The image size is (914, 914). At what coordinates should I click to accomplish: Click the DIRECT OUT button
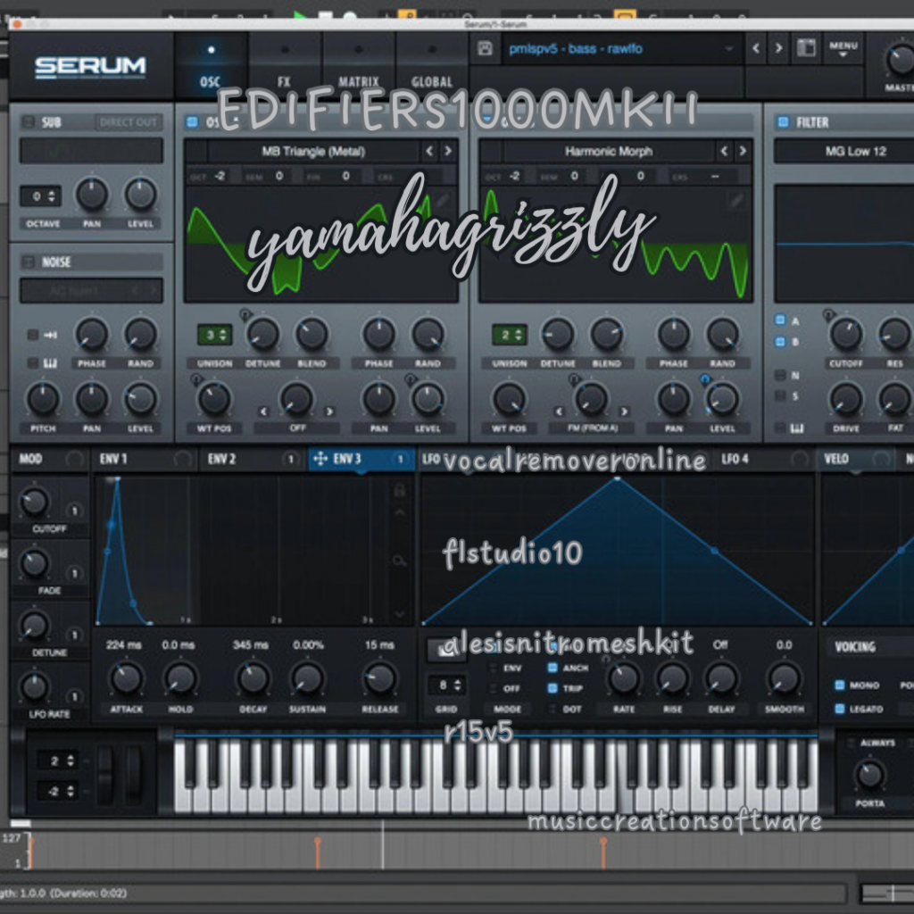[129, 121]
